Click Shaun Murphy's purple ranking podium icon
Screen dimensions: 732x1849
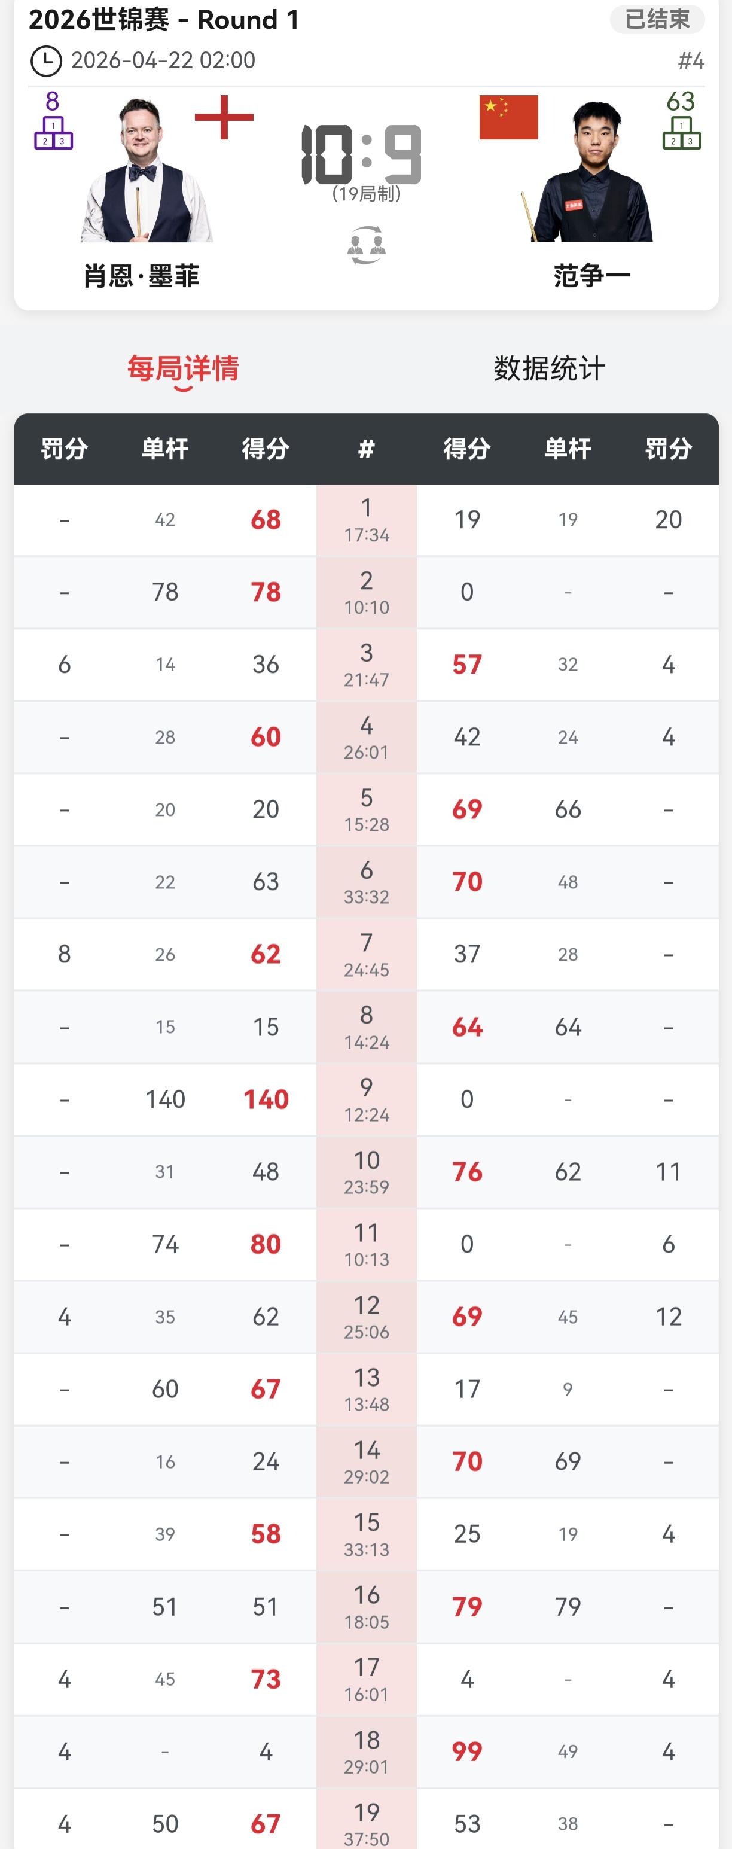click(x=53, y=133)
